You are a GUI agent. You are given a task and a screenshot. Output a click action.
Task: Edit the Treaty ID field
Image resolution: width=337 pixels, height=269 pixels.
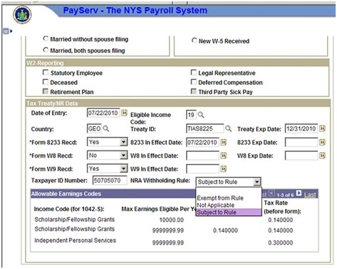(204, 128)
